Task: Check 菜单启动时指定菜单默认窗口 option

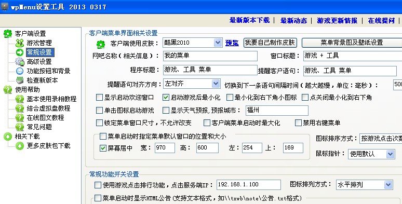Action: (x=103, y=136)
